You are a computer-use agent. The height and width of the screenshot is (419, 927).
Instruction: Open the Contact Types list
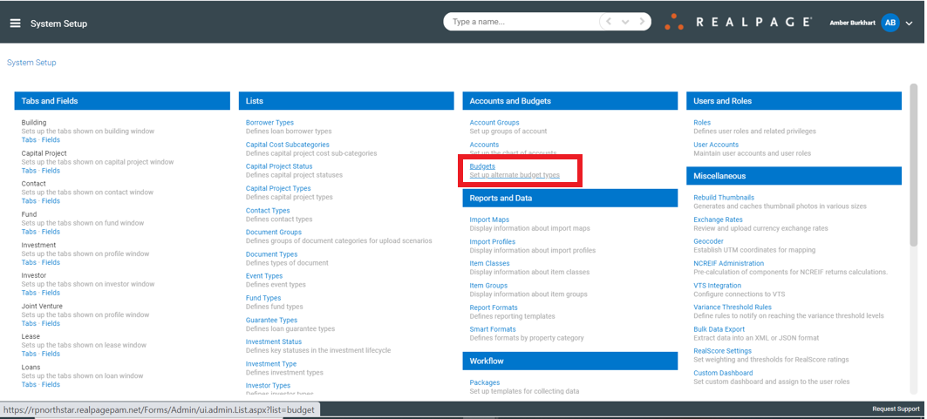coord(268,211)
